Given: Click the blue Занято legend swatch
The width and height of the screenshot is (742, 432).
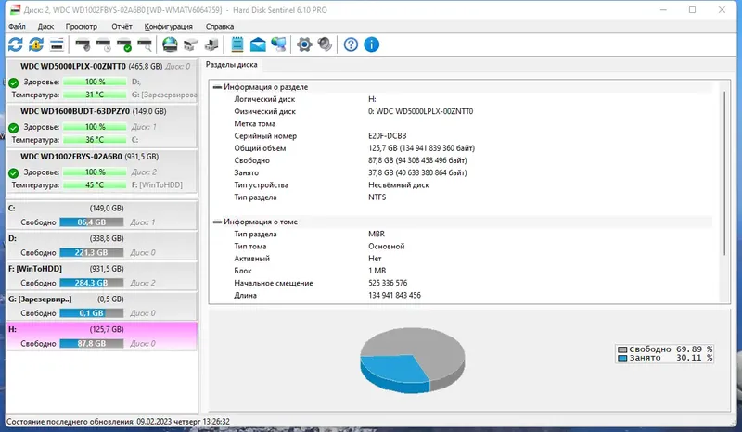Looking at the screenshot, I should [x=622, y=358].
